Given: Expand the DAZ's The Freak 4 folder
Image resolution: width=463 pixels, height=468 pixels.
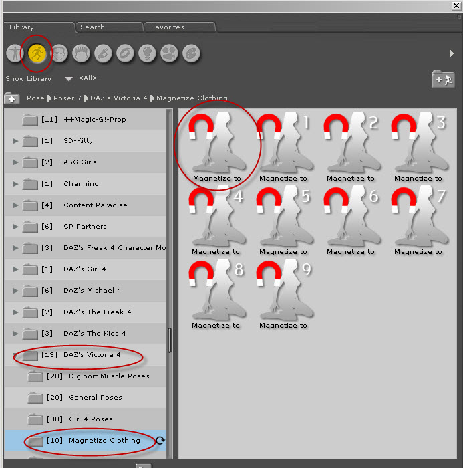Looking at the screenshot, I should [x=15, y=312].
